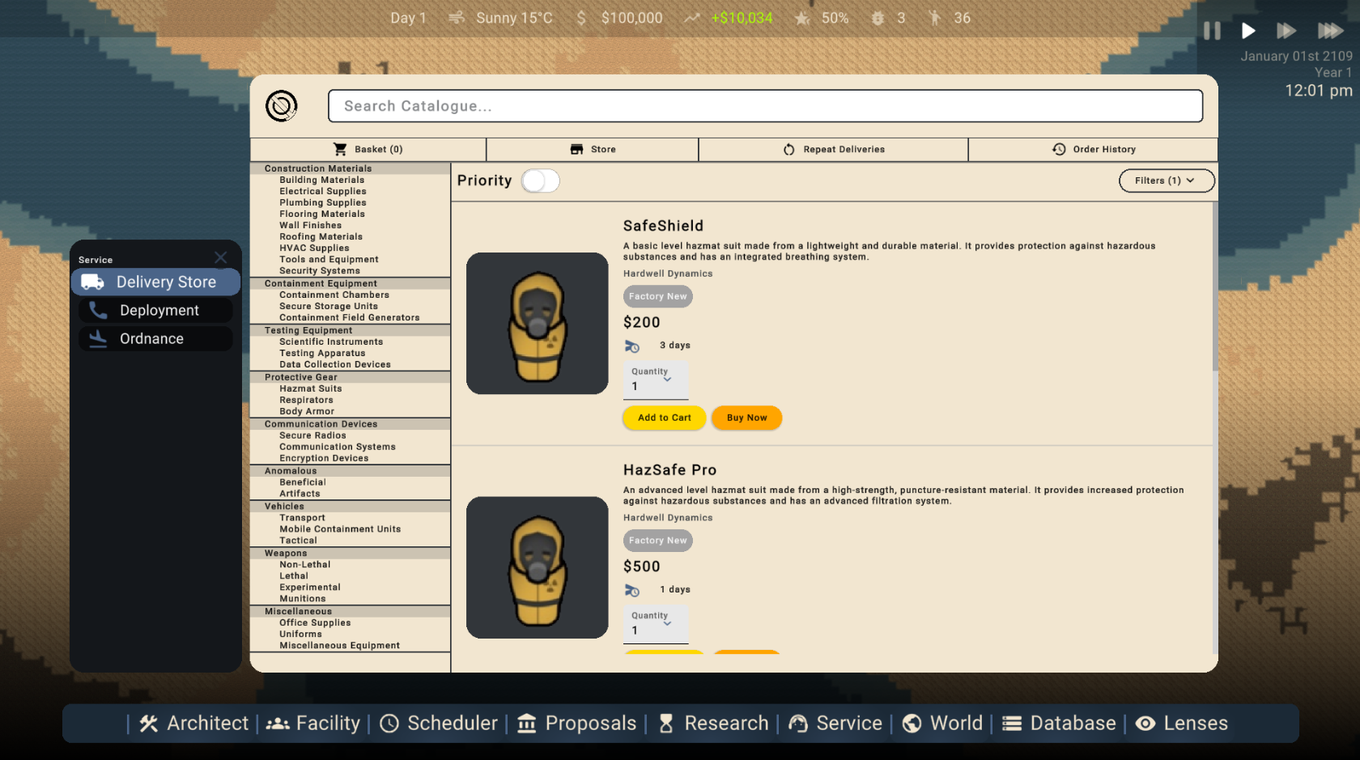Click the Delivery Store truck icon
This screenshot has width=1360, height=760.
pyautogui.click(x=93, y=282)
